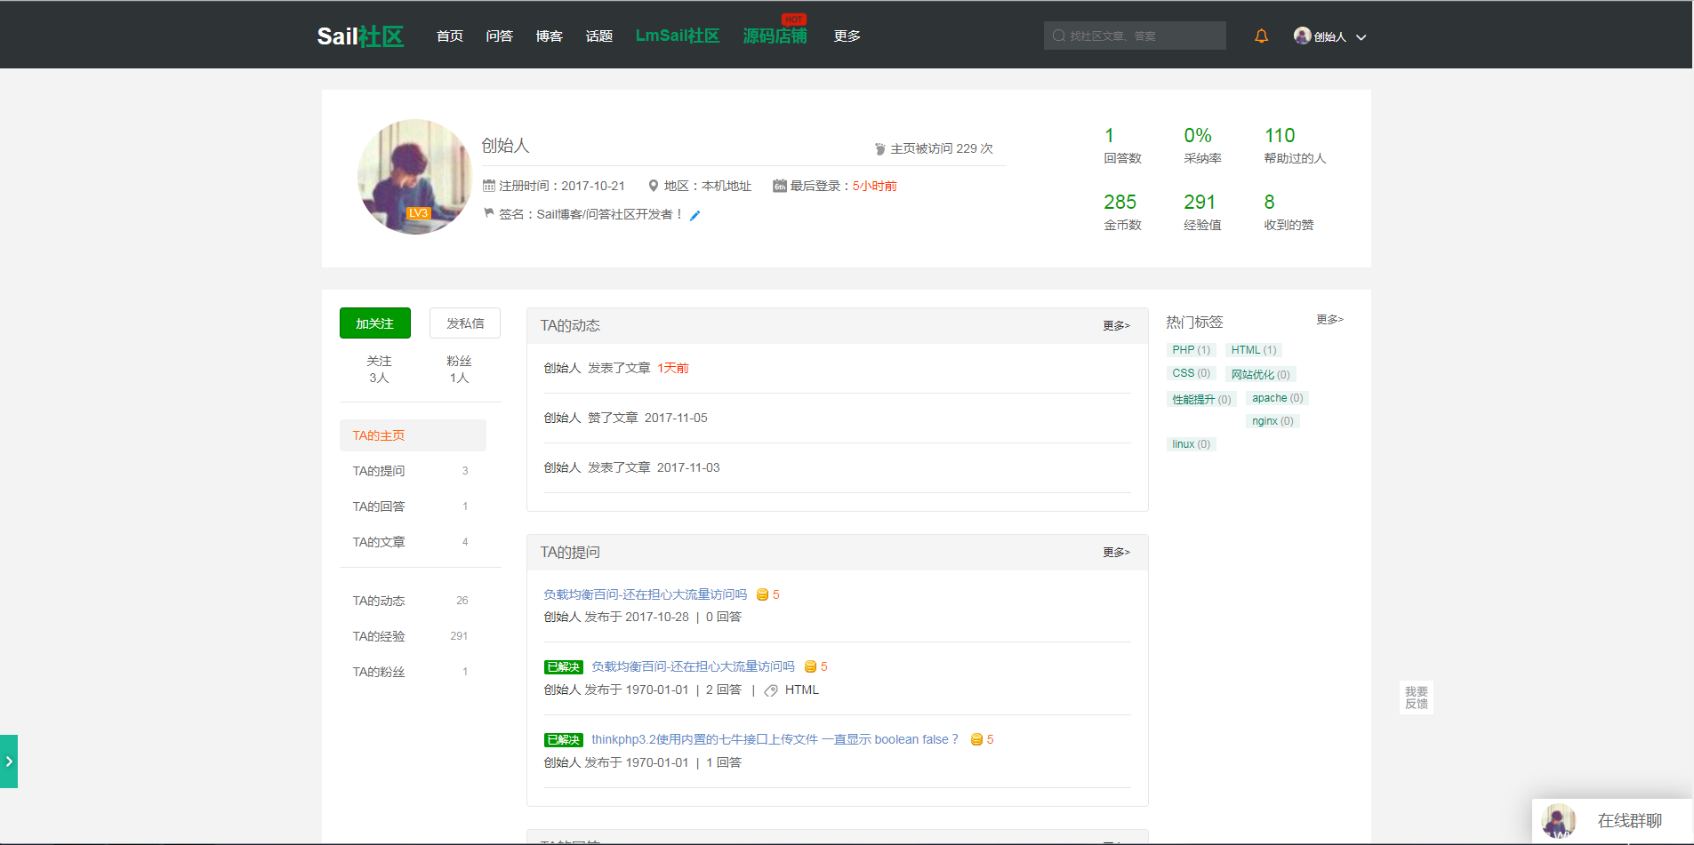The height and width of the screenshot is (845, 1694).
Task: Click activity row 赞了文章 2017-11-05
Action: click(837, 418)
